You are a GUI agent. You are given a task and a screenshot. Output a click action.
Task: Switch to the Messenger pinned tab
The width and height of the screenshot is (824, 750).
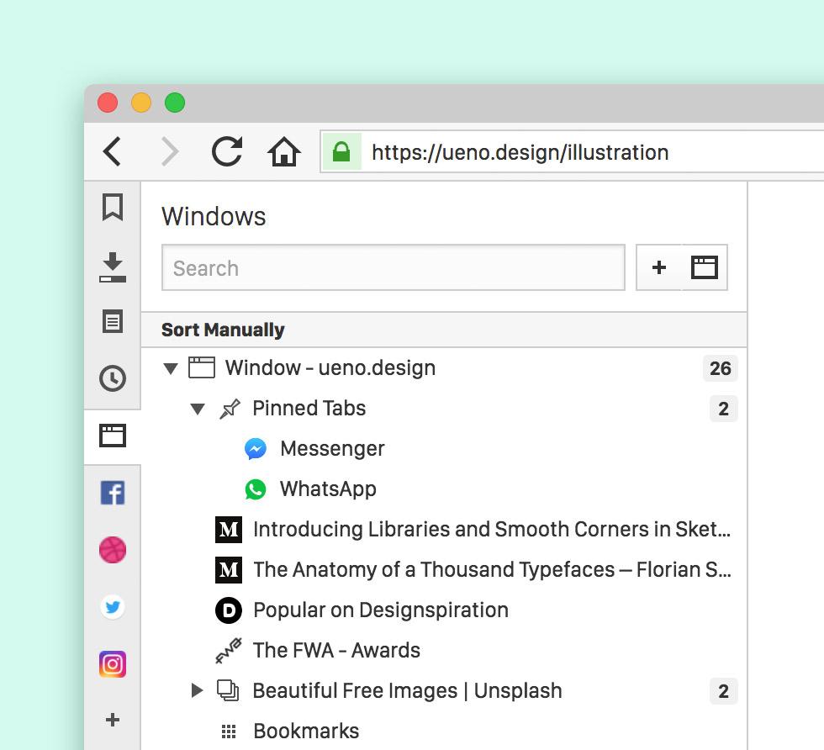pos(444,448)
